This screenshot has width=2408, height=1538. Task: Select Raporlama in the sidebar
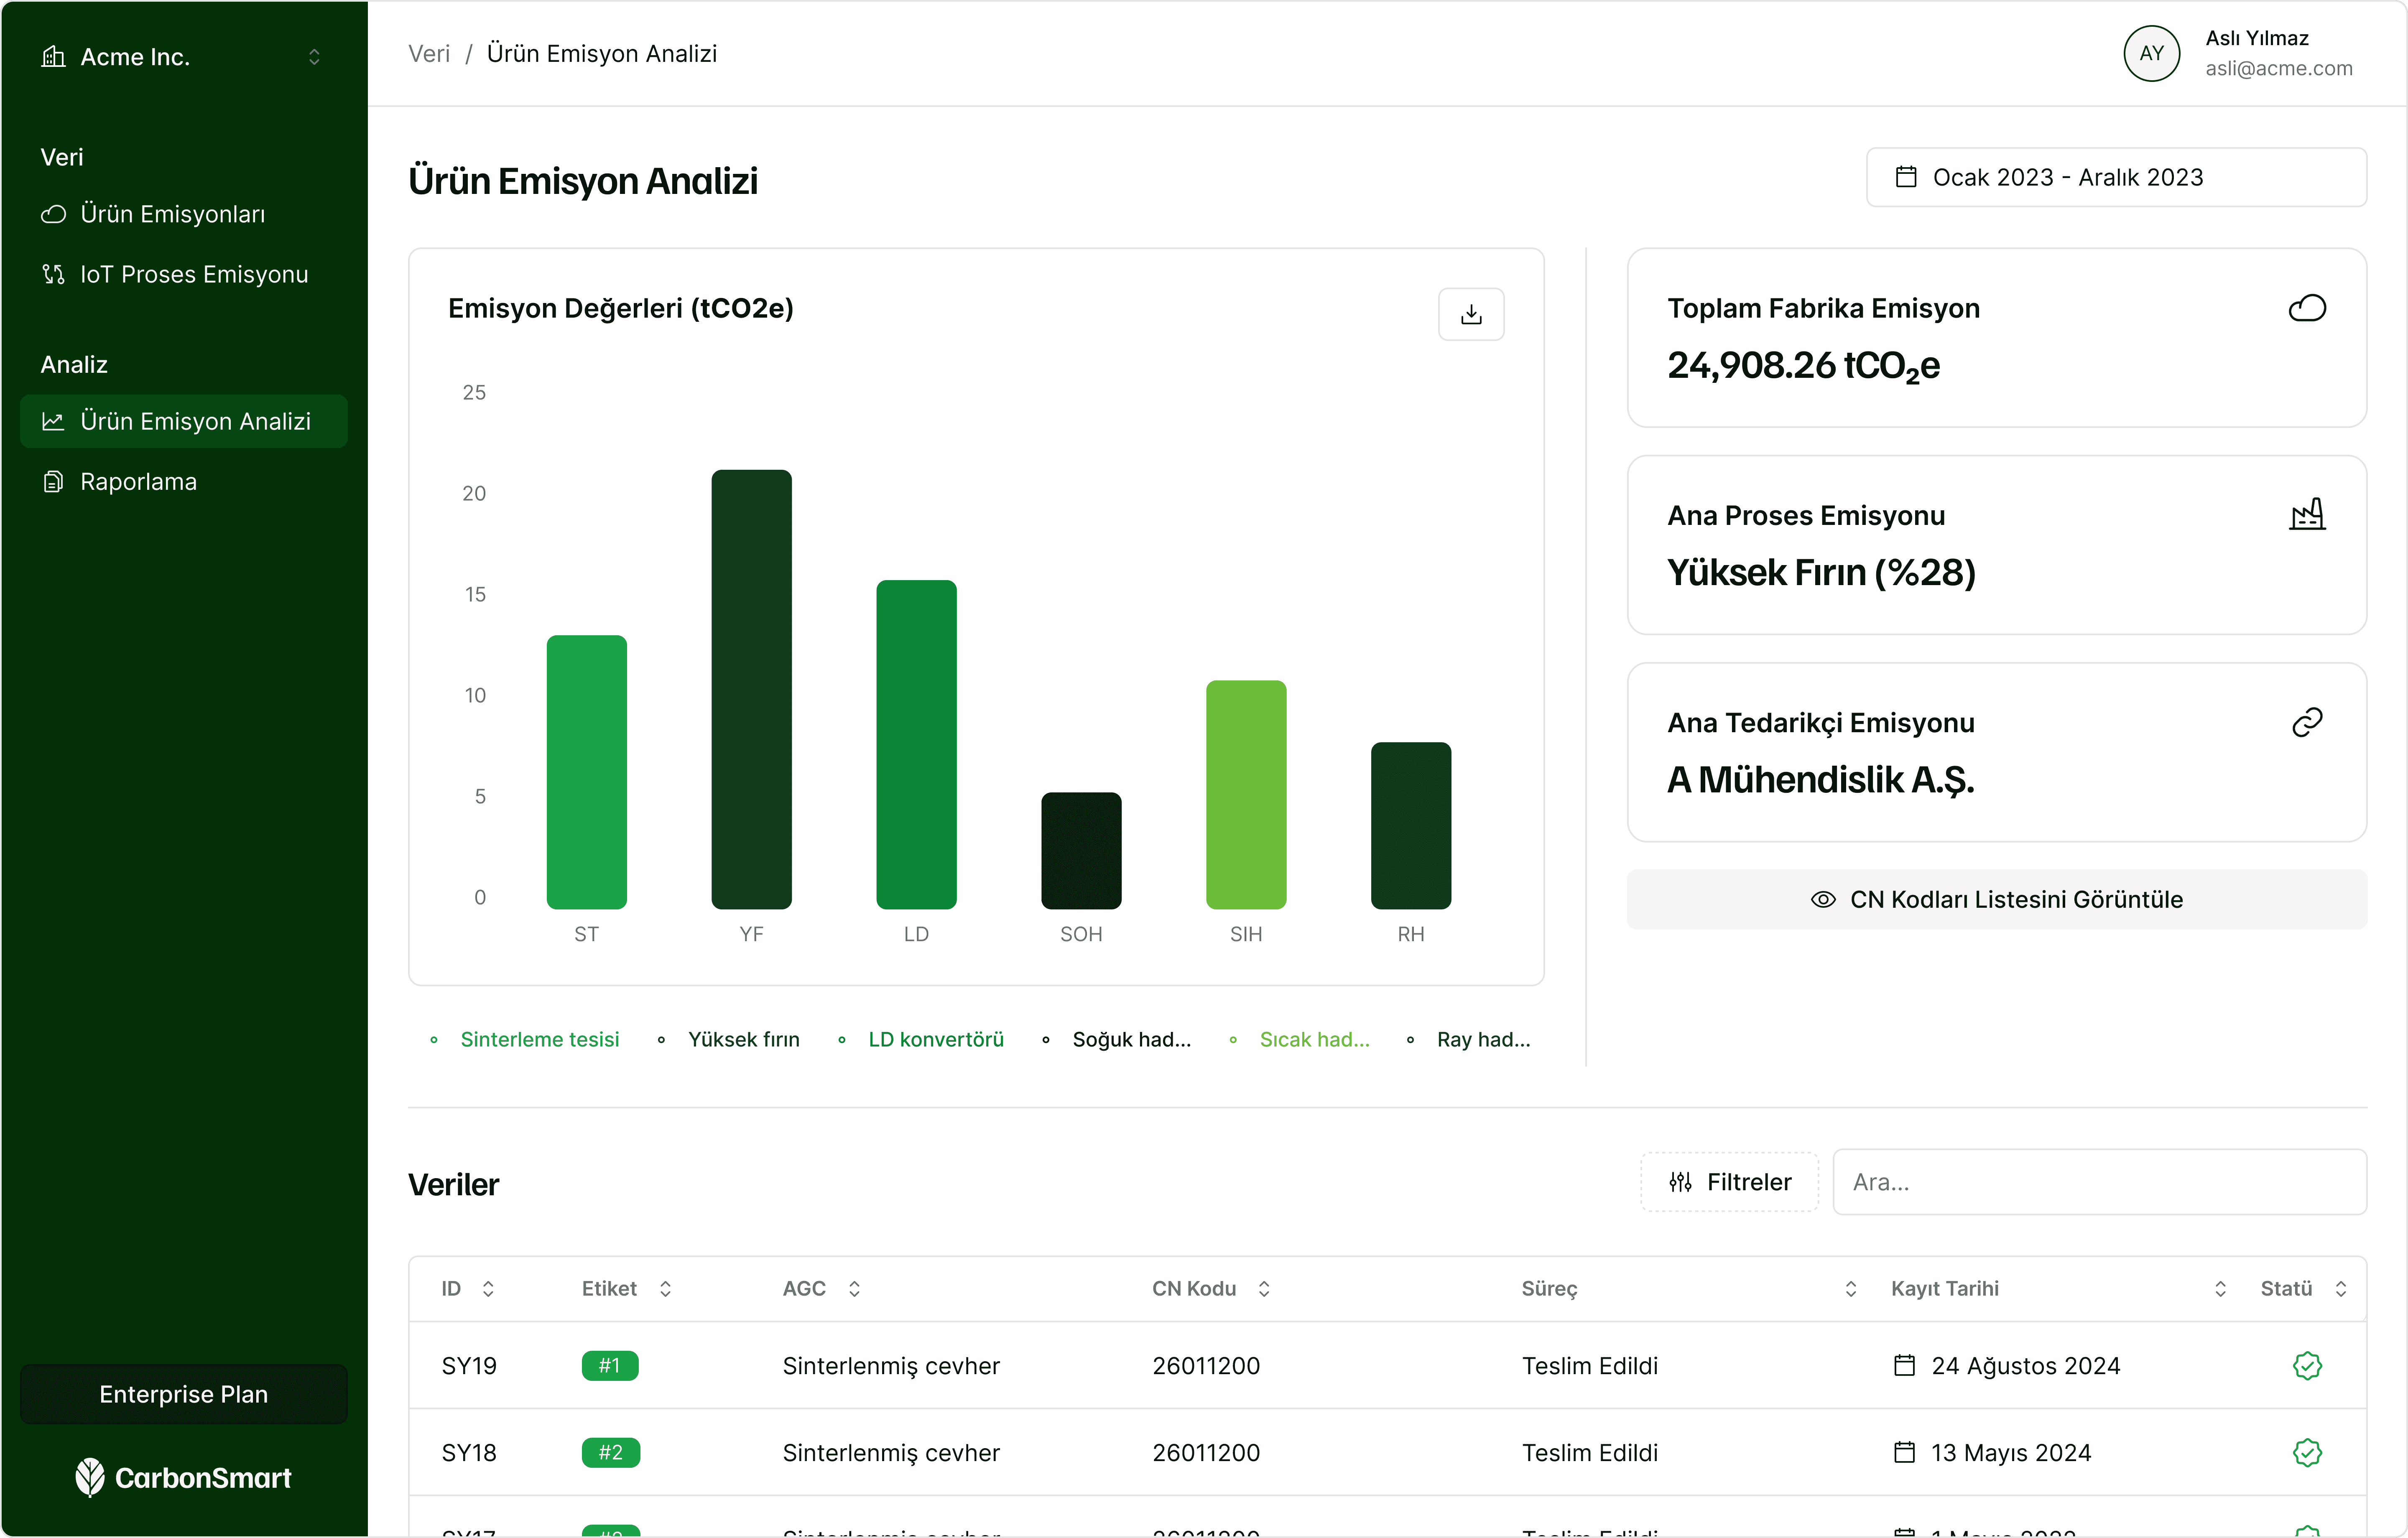click(x=139, y=481)
